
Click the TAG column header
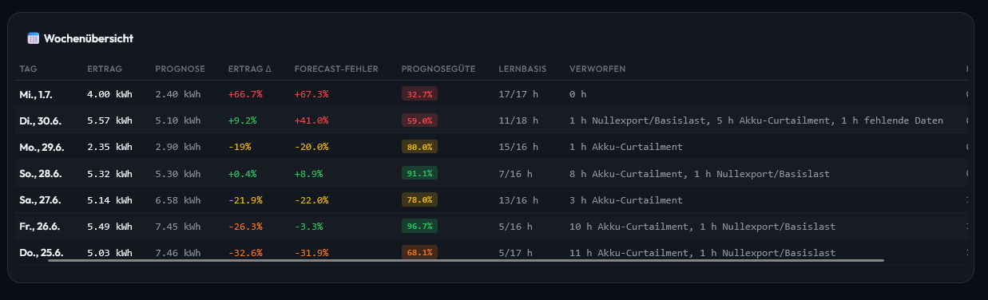pos(28,69)
